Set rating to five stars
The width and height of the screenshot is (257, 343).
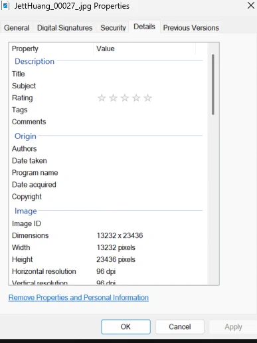click(x=147, y=98)
